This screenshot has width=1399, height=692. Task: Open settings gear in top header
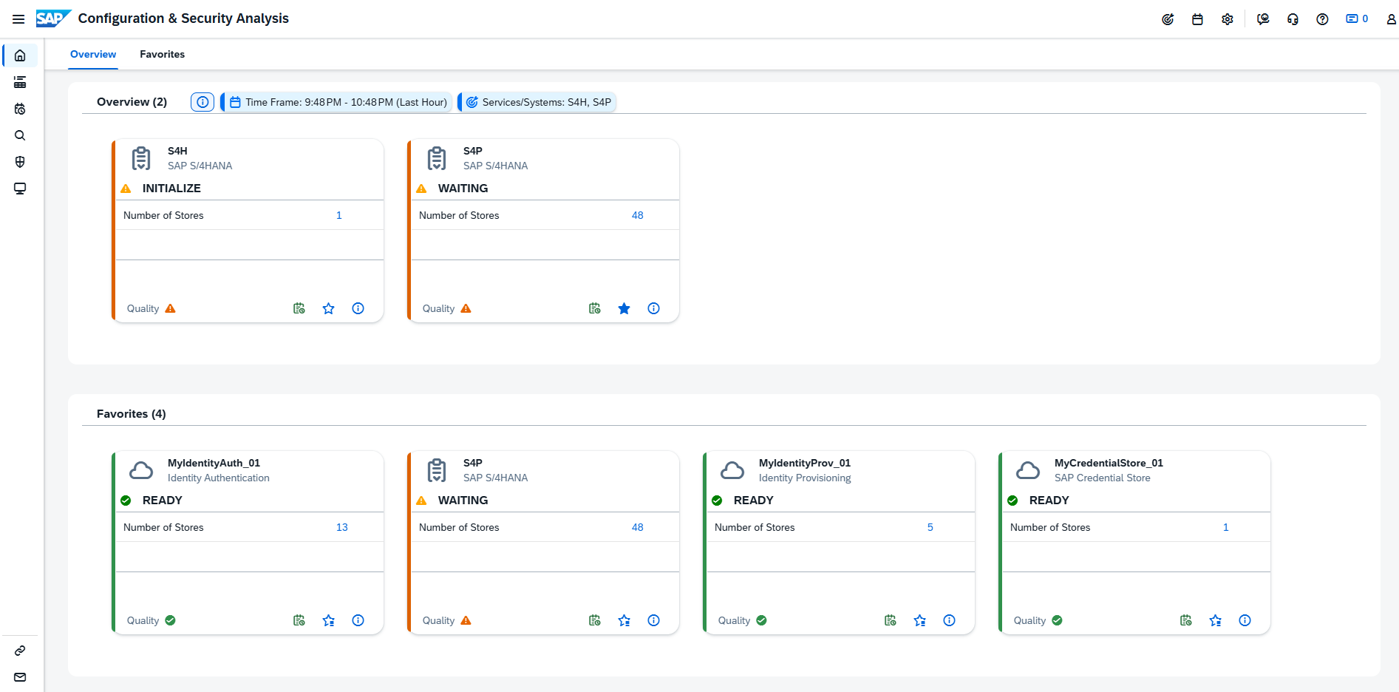pyautogui.click(x=1227, y=19)
